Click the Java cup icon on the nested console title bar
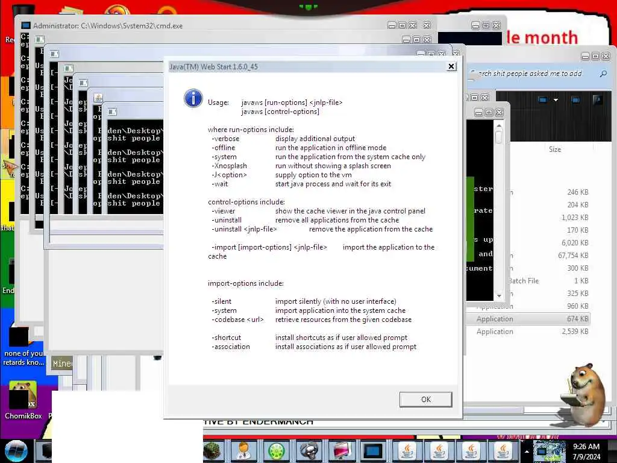 [x=98, y=98]
